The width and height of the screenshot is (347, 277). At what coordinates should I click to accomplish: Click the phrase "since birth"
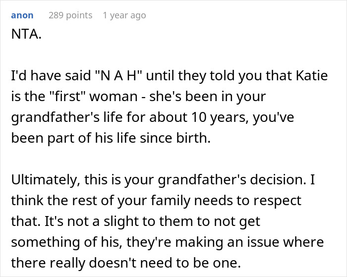pos(184,139)
